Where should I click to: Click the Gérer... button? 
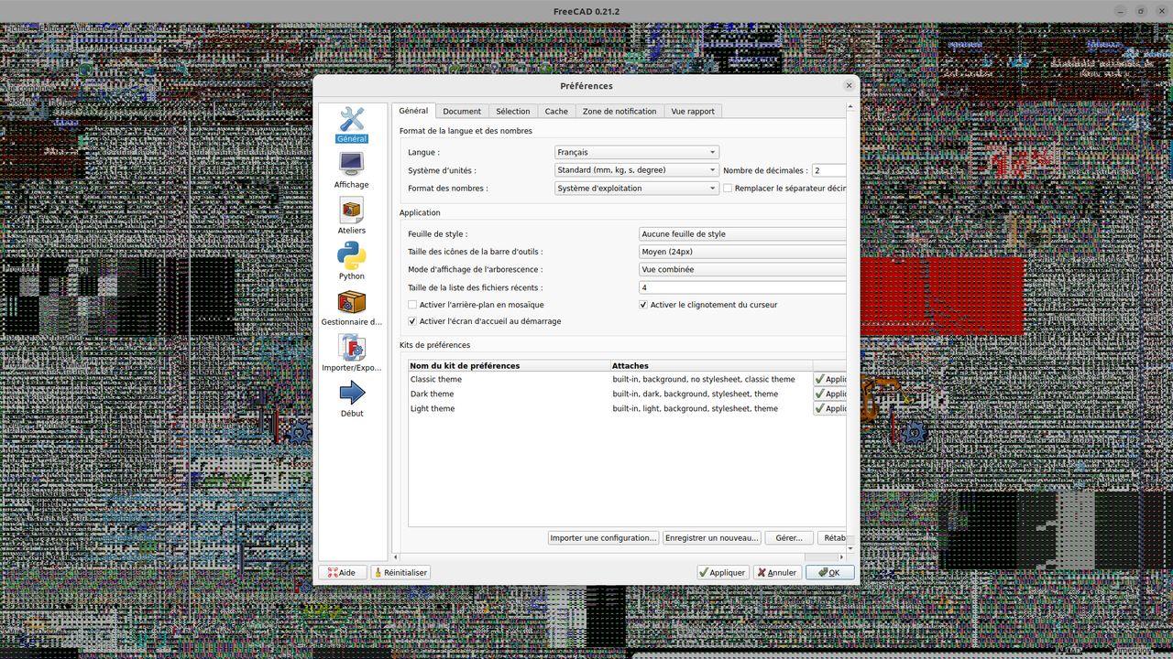point(789,538)
